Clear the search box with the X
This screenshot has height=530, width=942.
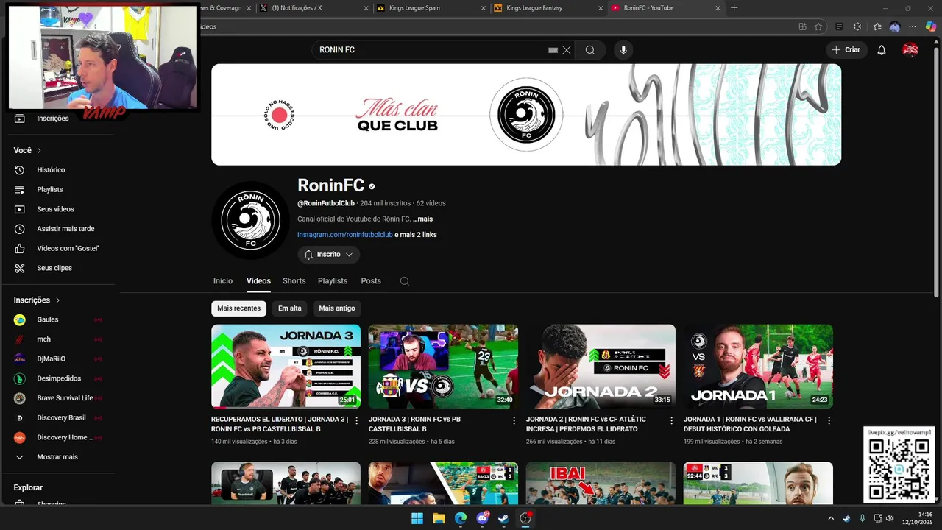pyautogui.click(x=567, y=50)
